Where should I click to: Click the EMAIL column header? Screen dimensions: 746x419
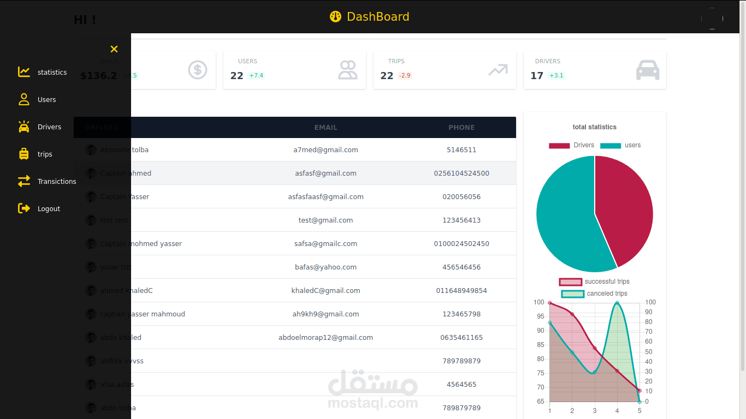326,128
